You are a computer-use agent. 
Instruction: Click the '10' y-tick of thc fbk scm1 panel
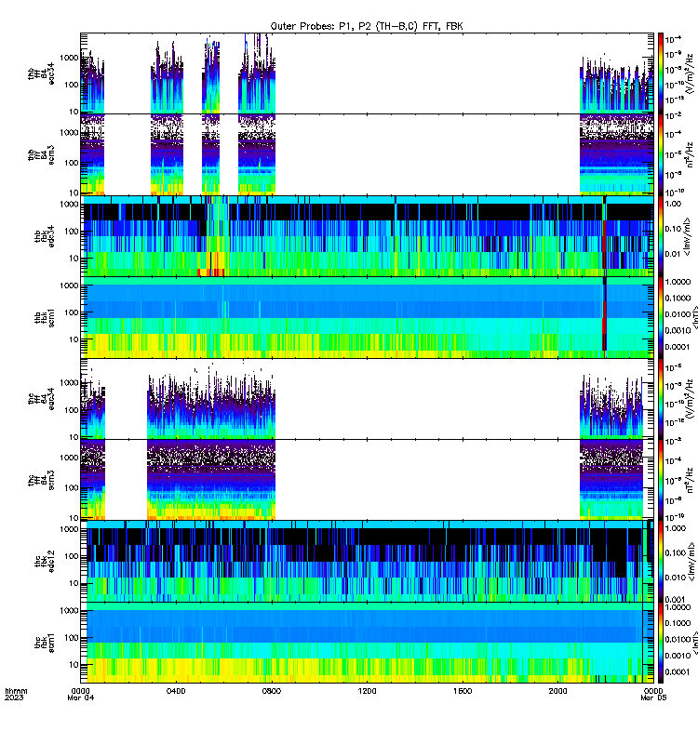pos(74,665)
